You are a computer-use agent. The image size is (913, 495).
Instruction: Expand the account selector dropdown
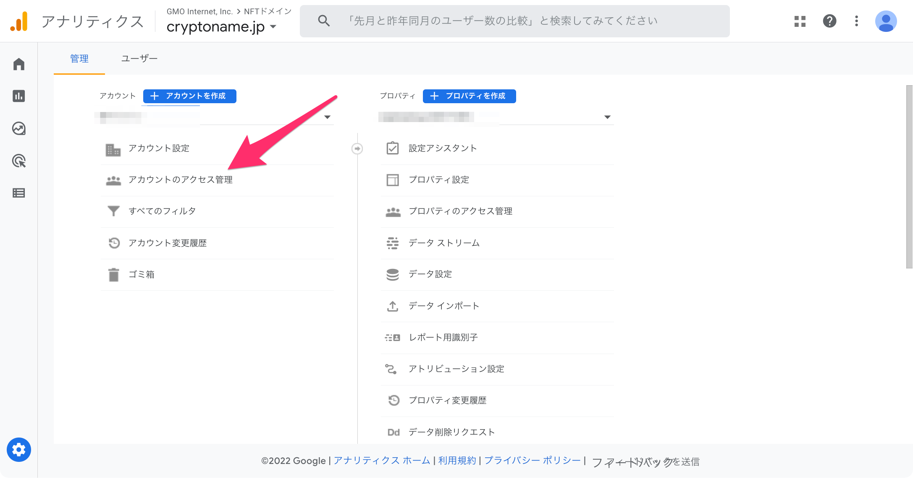tap(328, 117)
